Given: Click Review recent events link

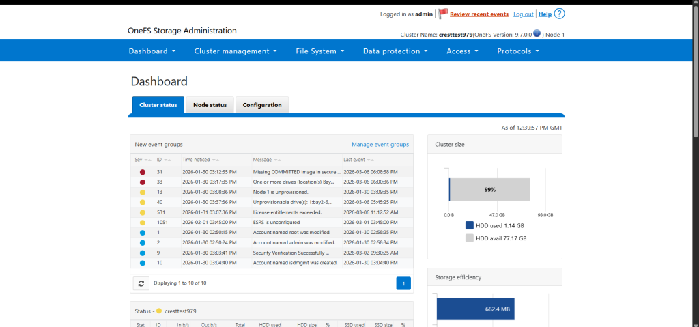Looking at the screenshot, I should click(x=479, y=14).
